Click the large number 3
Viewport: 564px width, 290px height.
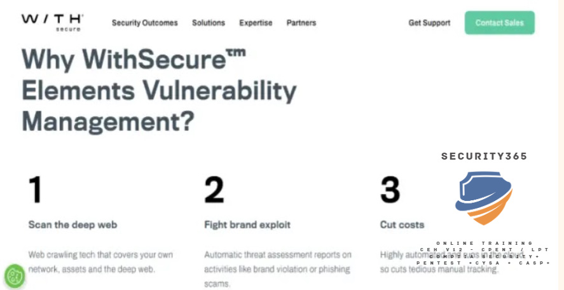[x=390, y=190]
